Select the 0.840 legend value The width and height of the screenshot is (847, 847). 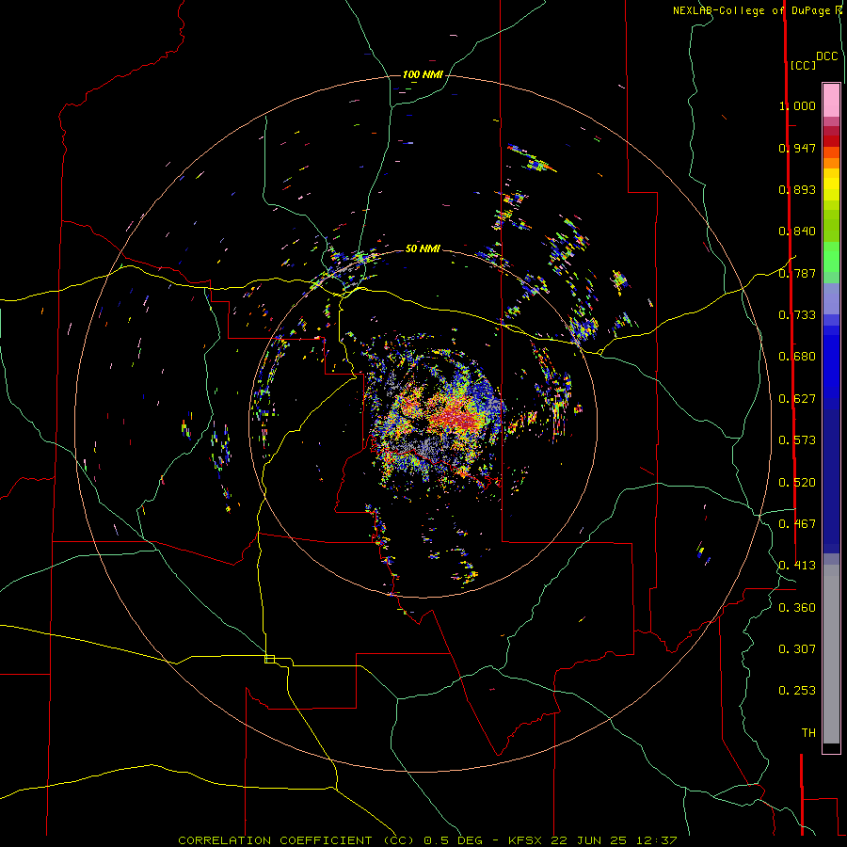797,232
